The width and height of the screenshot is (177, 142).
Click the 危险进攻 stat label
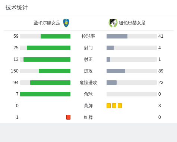coord(88,83)
